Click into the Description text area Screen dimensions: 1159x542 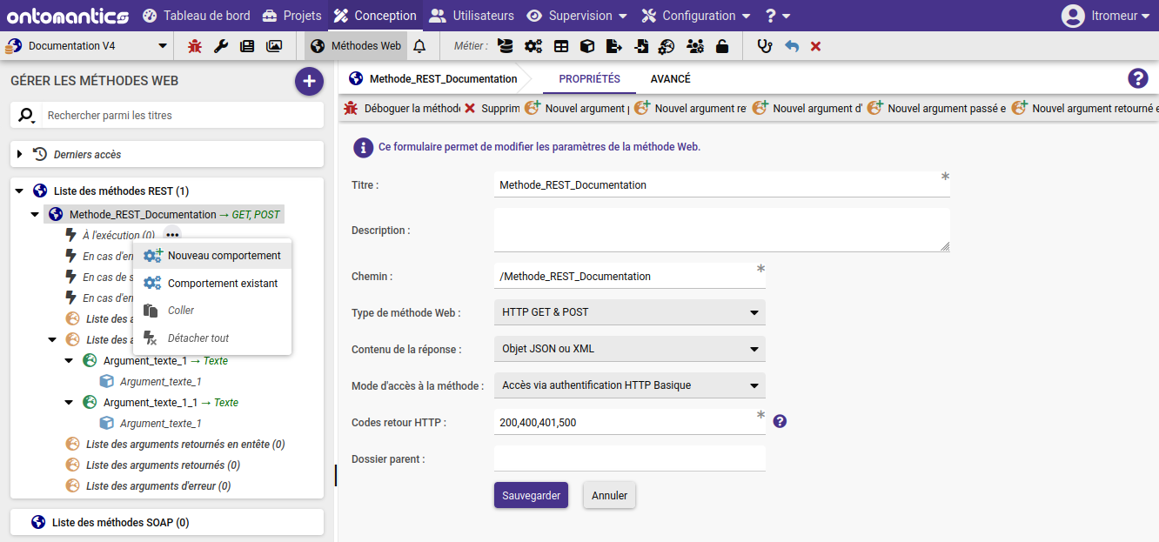(x=722, y=231)
